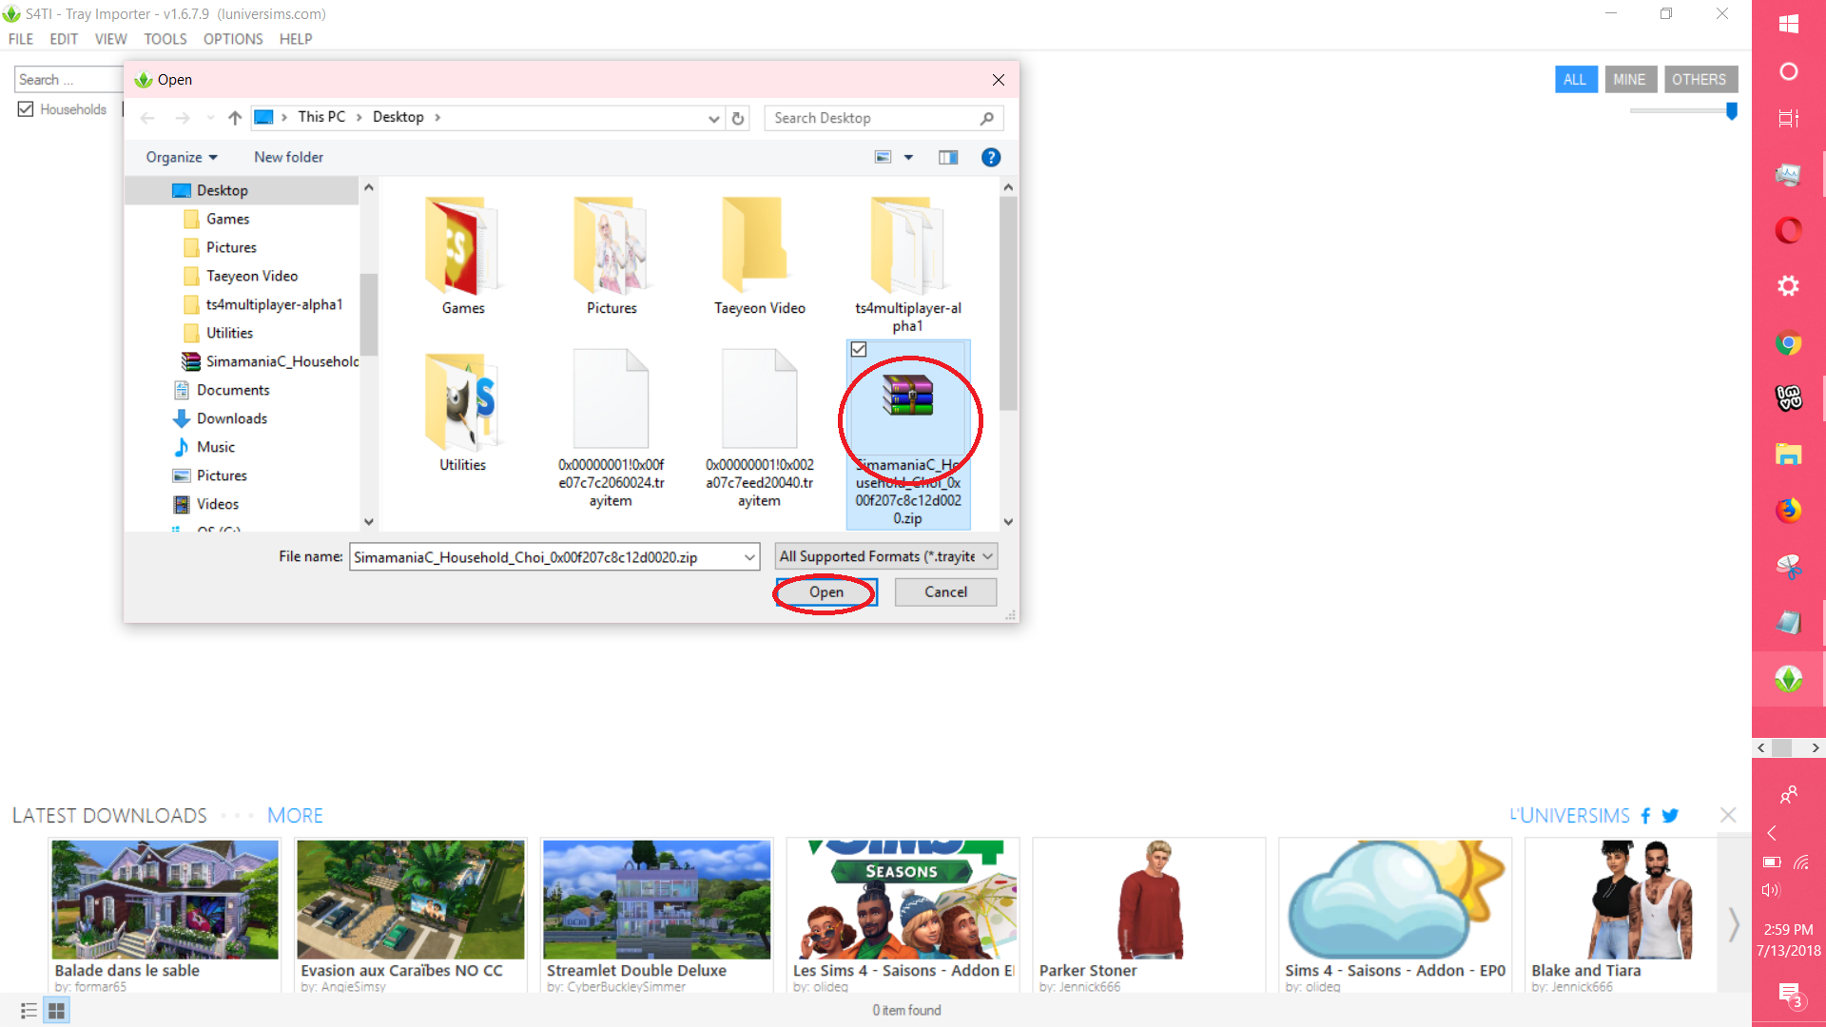Open Blake and Tiara thumbnail

(x=1641, y=900)
